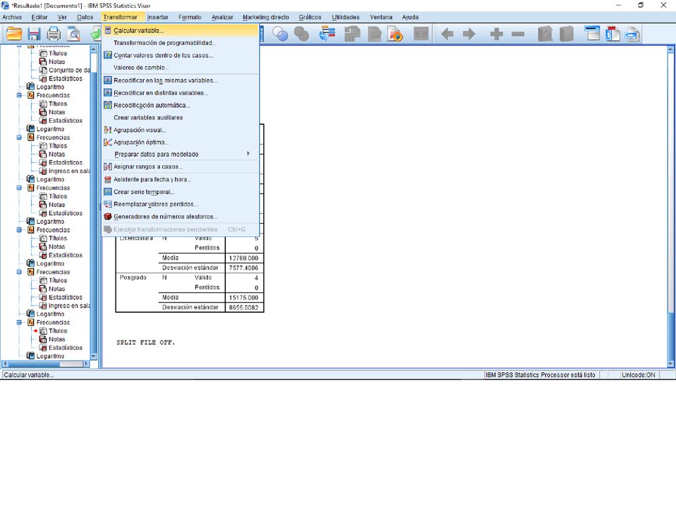Select Contar valores dentro de los casos
676x507 pixels.
(x=181, y=55)
